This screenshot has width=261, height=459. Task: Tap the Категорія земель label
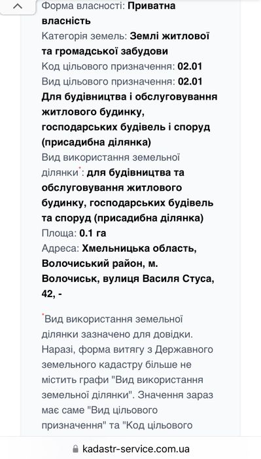point(84,36)
